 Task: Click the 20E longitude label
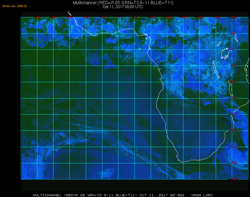click(x=185, y=17)
